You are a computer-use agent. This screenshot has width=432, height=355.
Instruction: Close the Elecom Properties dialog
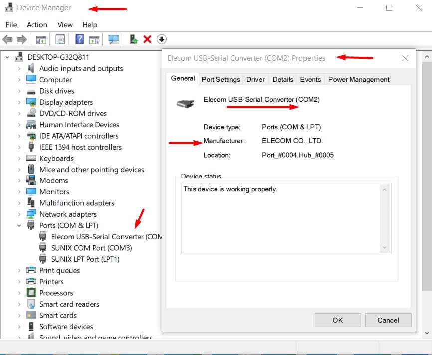click(x=405, y=58)
